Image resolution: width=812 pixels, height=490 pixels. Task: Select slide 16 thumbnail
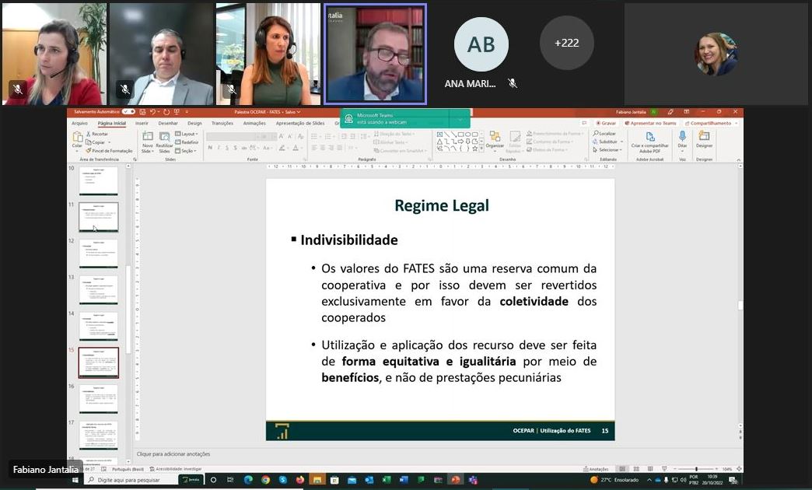tap(99, 398)
